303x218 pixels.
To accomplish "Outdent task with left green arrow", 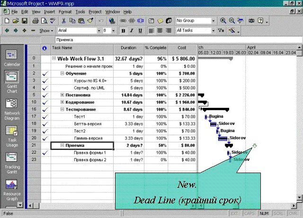I will click(7, 31).
